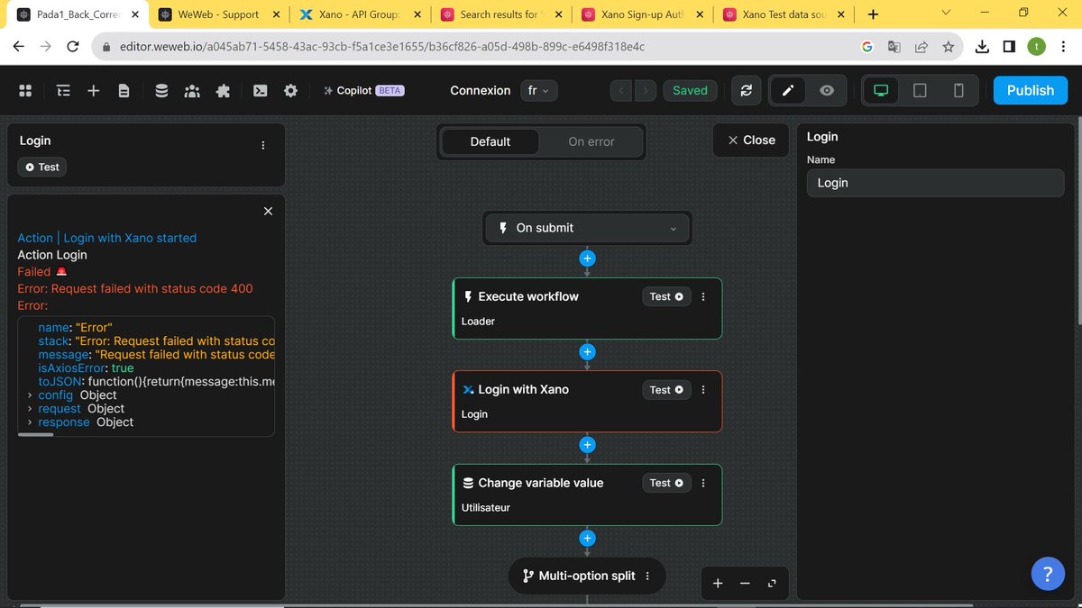Open the Chrome three-dot menu

pyautogui.click(x=1063, y=47)
